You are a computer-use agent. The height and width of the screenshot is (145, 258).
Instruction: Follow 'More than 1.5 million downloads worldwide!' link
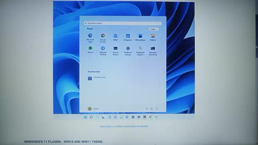(124, 126)
